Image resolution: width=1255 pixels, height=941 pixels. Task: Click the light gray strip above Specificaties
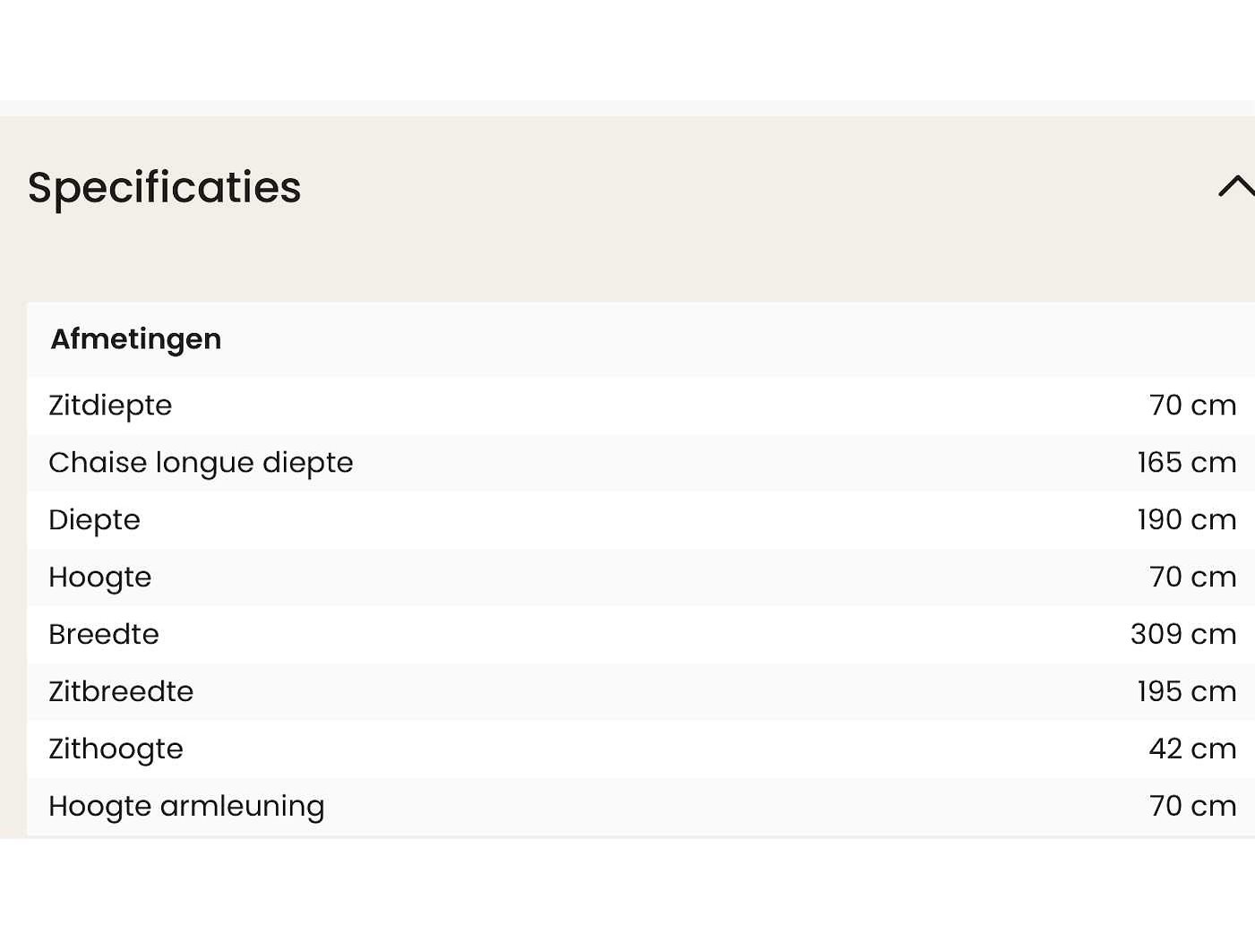(x=627, y=108)
